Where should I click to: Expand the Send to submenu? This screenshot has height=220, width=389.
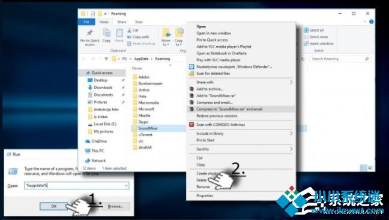tap(241, 149)
